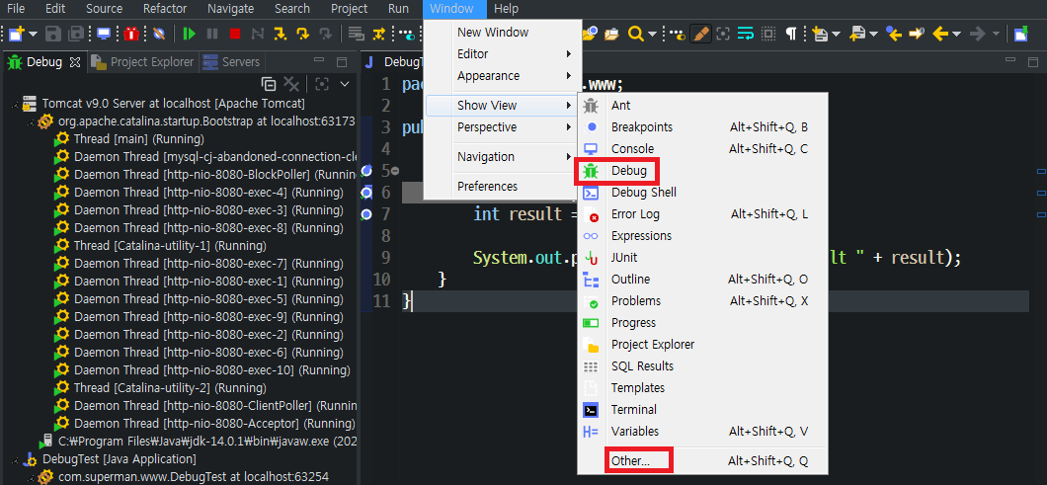Collapse the org.apache.catalina.startup.Bootstrap node
This screenshot has height=485, width=1047.
(30, 122)
